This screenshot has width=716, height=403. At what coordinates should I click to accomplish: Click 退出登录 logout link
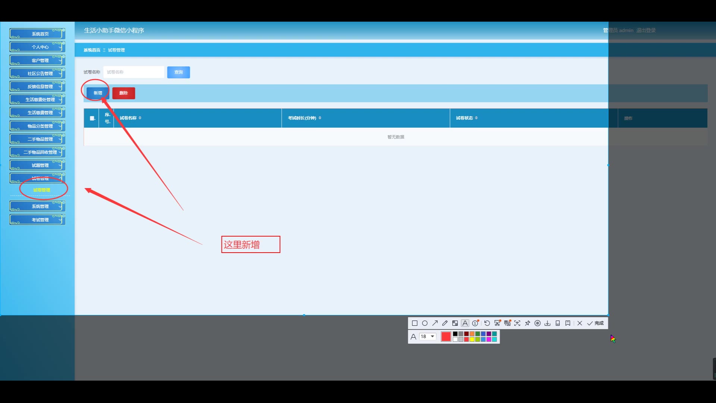point(646,30)
